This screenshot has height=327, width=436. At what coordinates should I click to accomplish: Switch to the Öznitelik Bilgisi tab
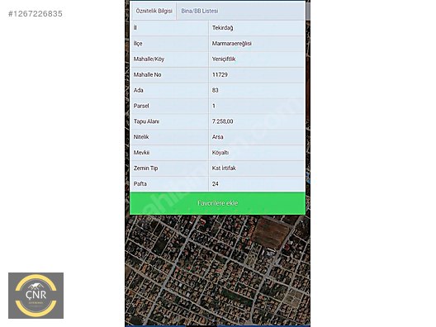tap(154, 11)
